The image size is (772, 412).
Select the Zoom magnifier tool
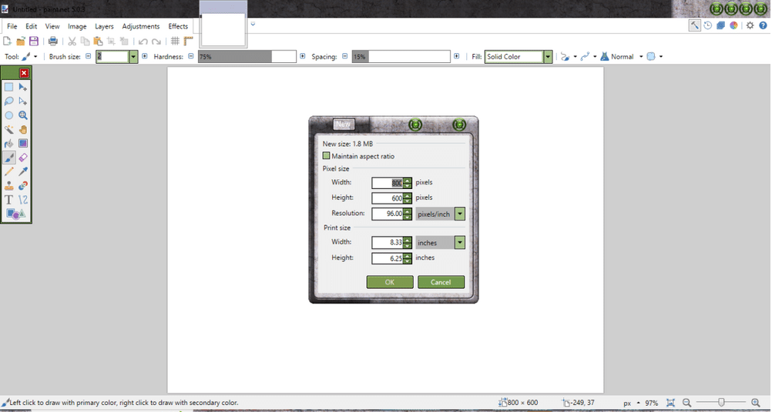click(23, 116)
